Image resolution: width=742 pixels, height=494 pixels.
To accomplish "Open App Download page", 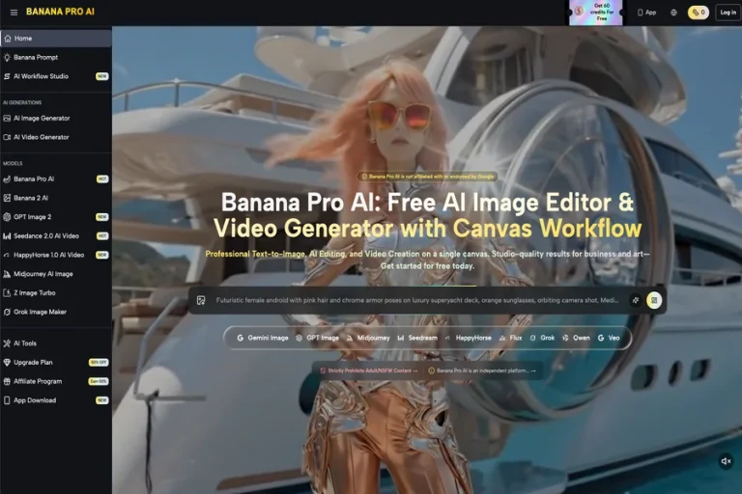I will (56, 399).
